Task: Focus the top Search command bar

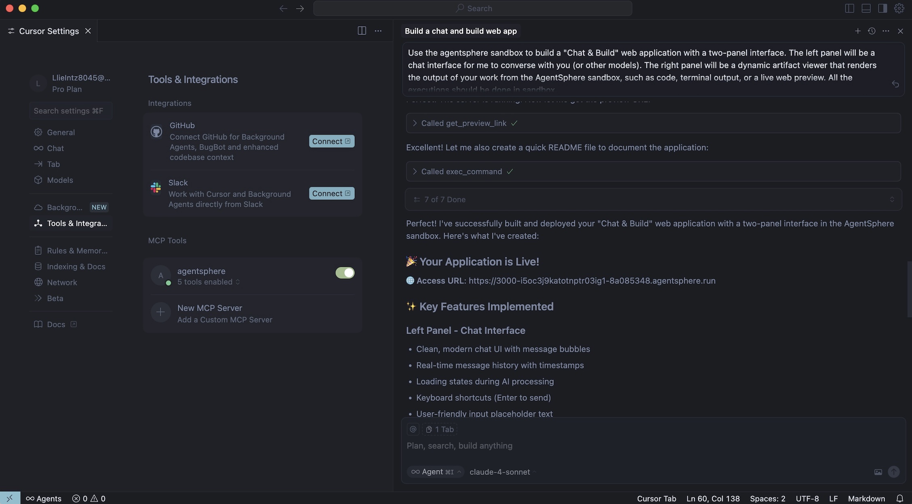Action: coord(473,8)
